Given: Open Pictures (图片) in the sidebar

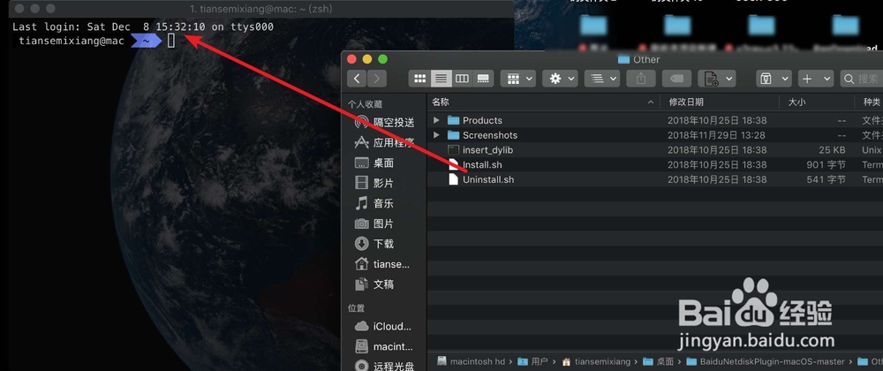Looking at the screenshot, I should pos(374,223).
